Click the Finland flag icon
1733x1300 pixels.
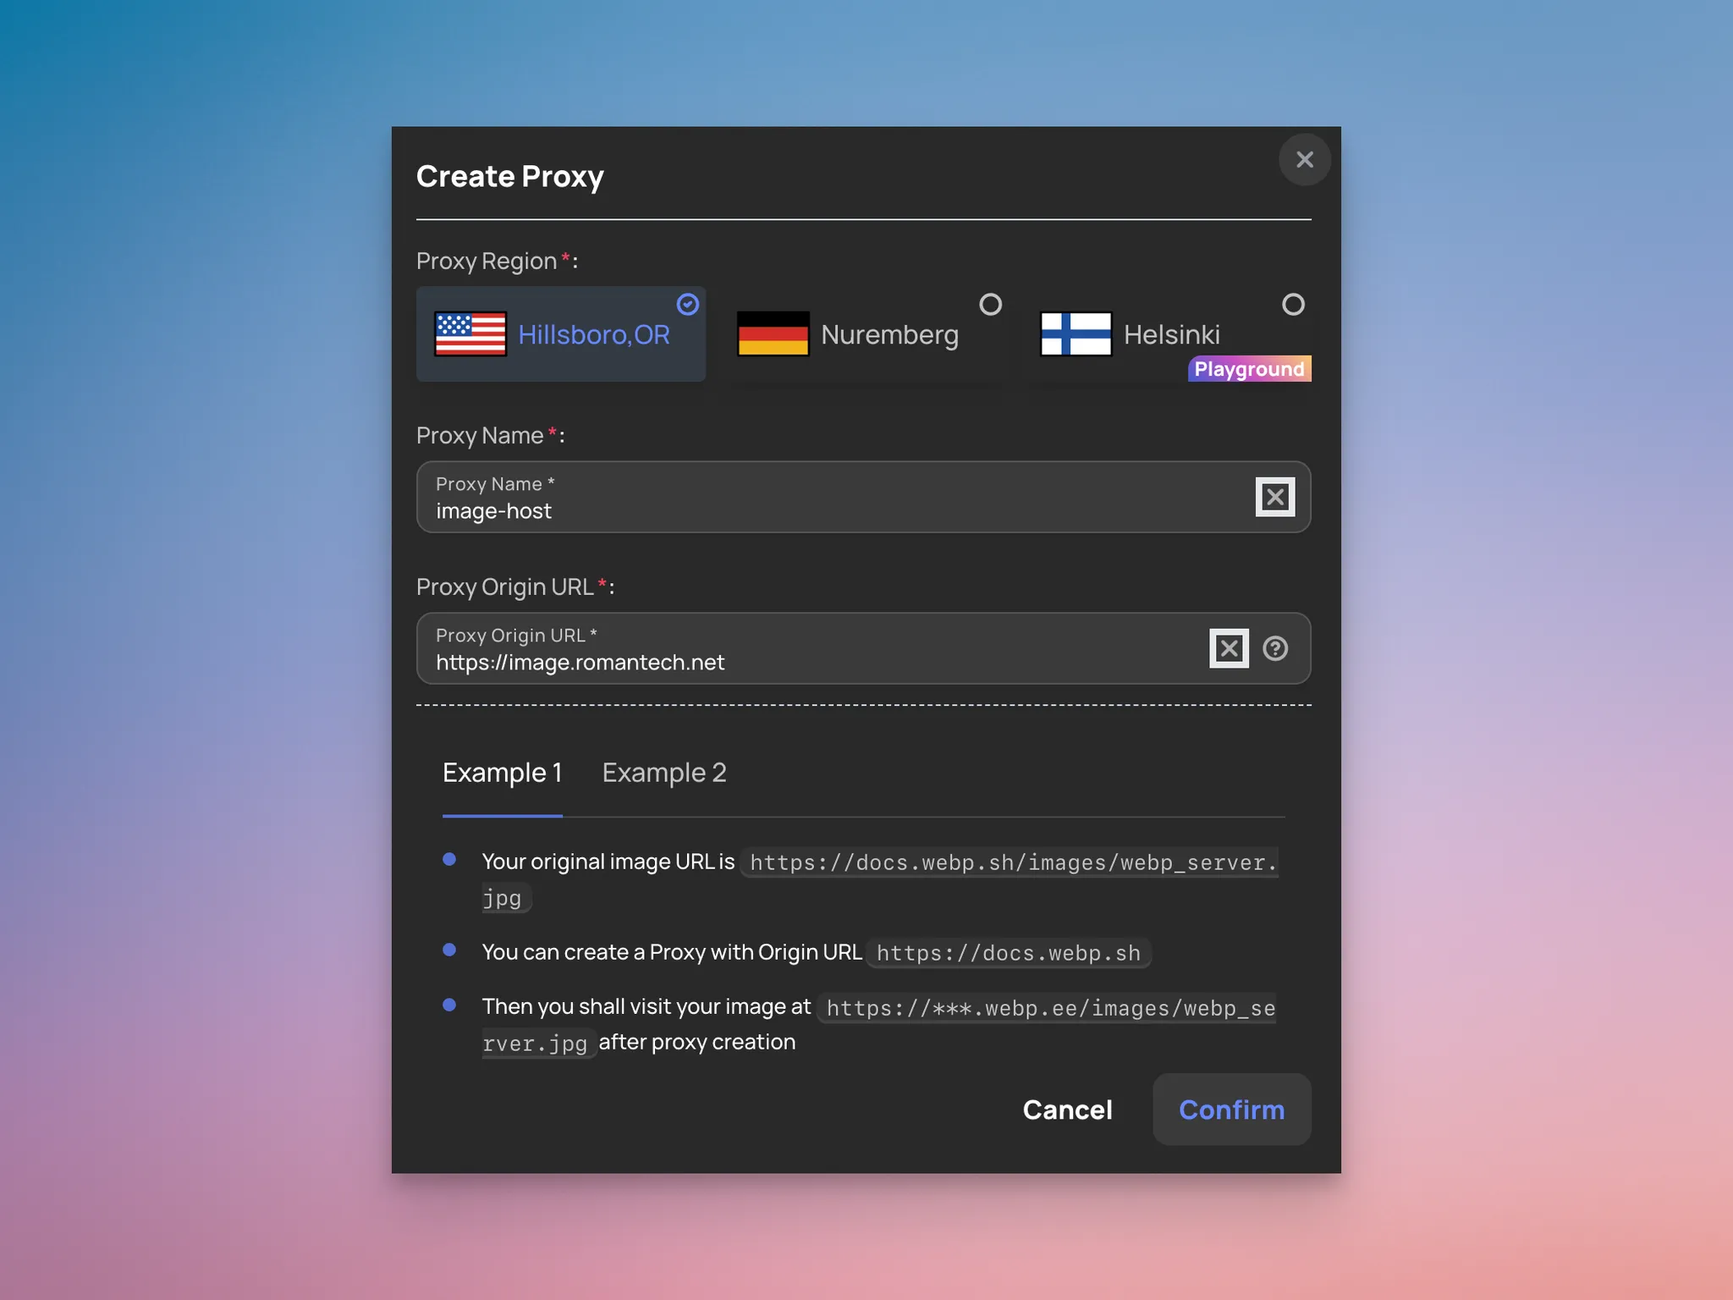click(1076, 334)
